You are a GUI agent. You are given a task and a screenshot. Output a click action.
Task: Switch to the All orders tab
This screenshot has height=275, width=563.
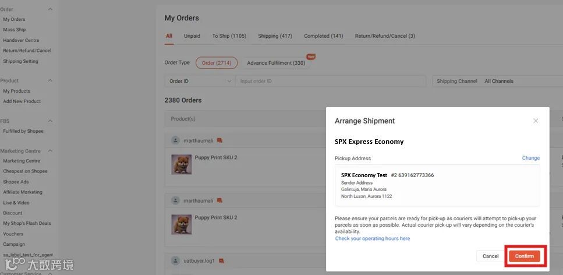[169, 36]
